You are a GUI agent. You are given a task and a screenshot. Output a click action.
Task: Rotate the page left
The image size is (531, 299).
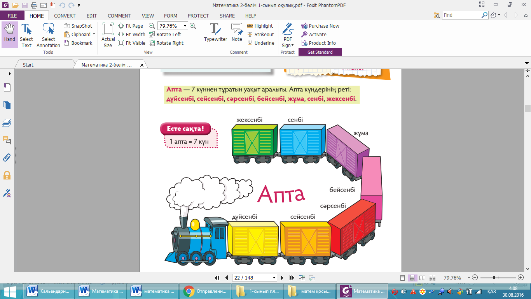point(165,35)
